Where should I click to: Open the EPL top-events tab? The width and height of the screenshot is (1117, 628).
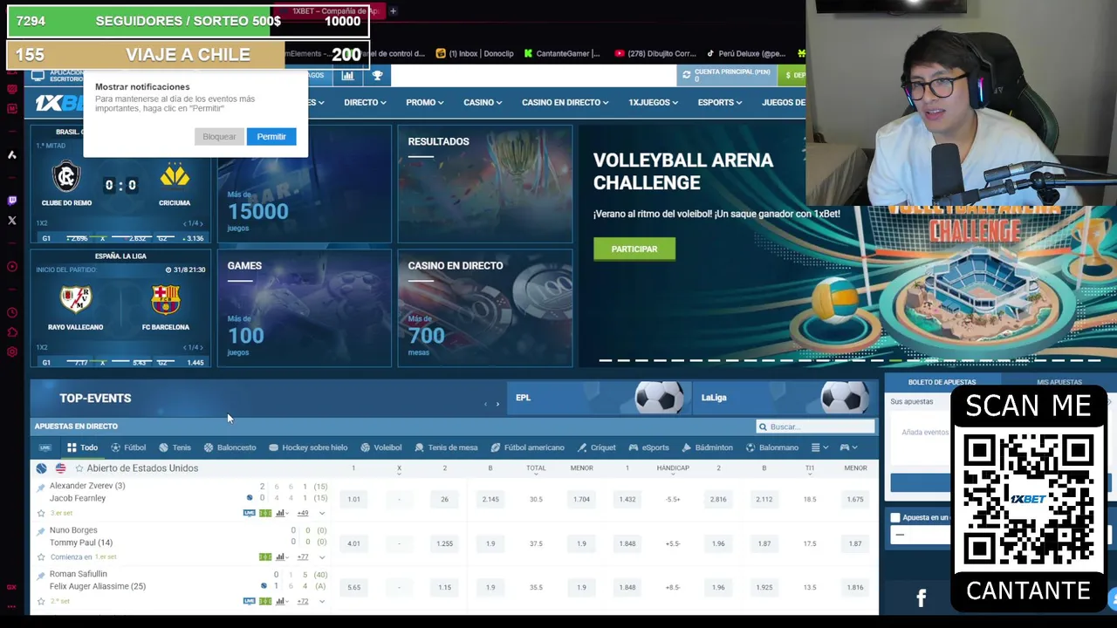599,398
